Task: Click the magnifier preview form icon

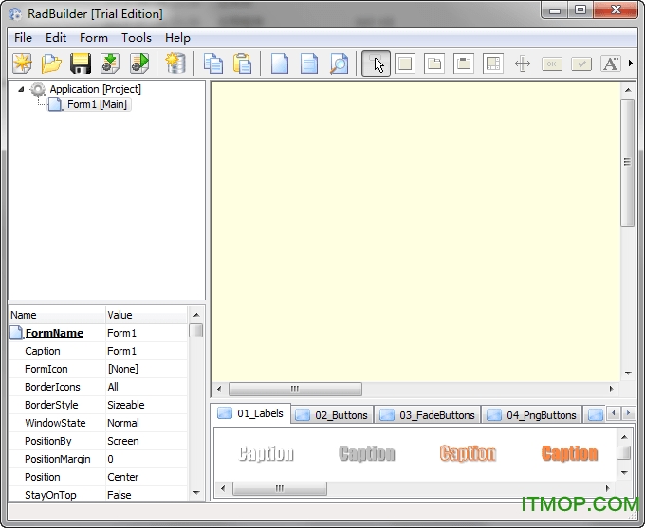Action: pos(339,64)
